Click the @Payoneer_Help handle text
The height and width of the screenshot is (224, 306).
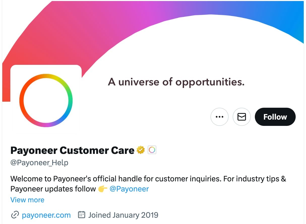point(39,163)
